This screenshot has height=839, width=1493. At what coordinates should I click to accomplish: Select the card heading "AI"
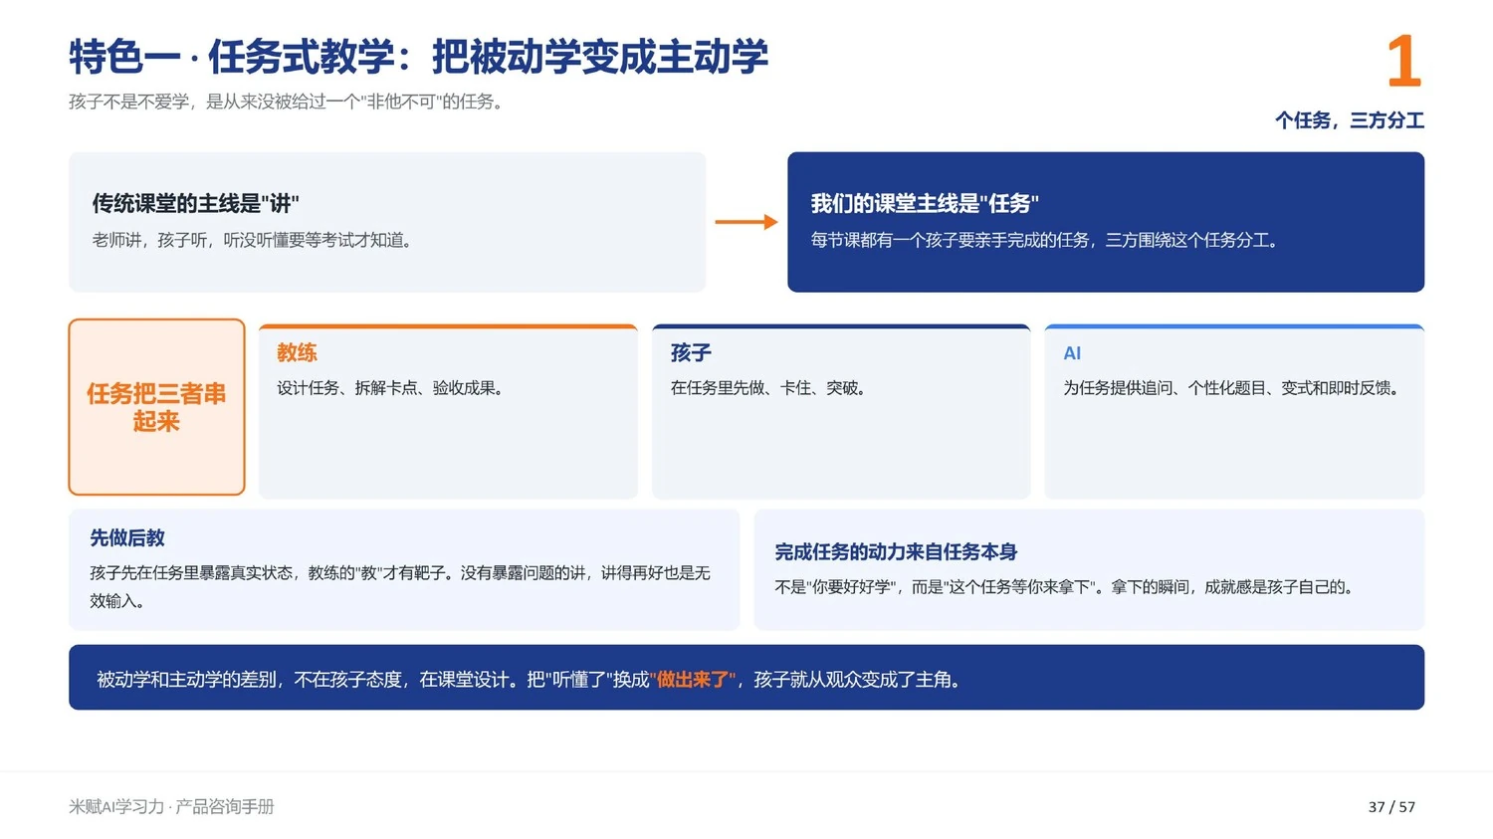click(1072, 353)
